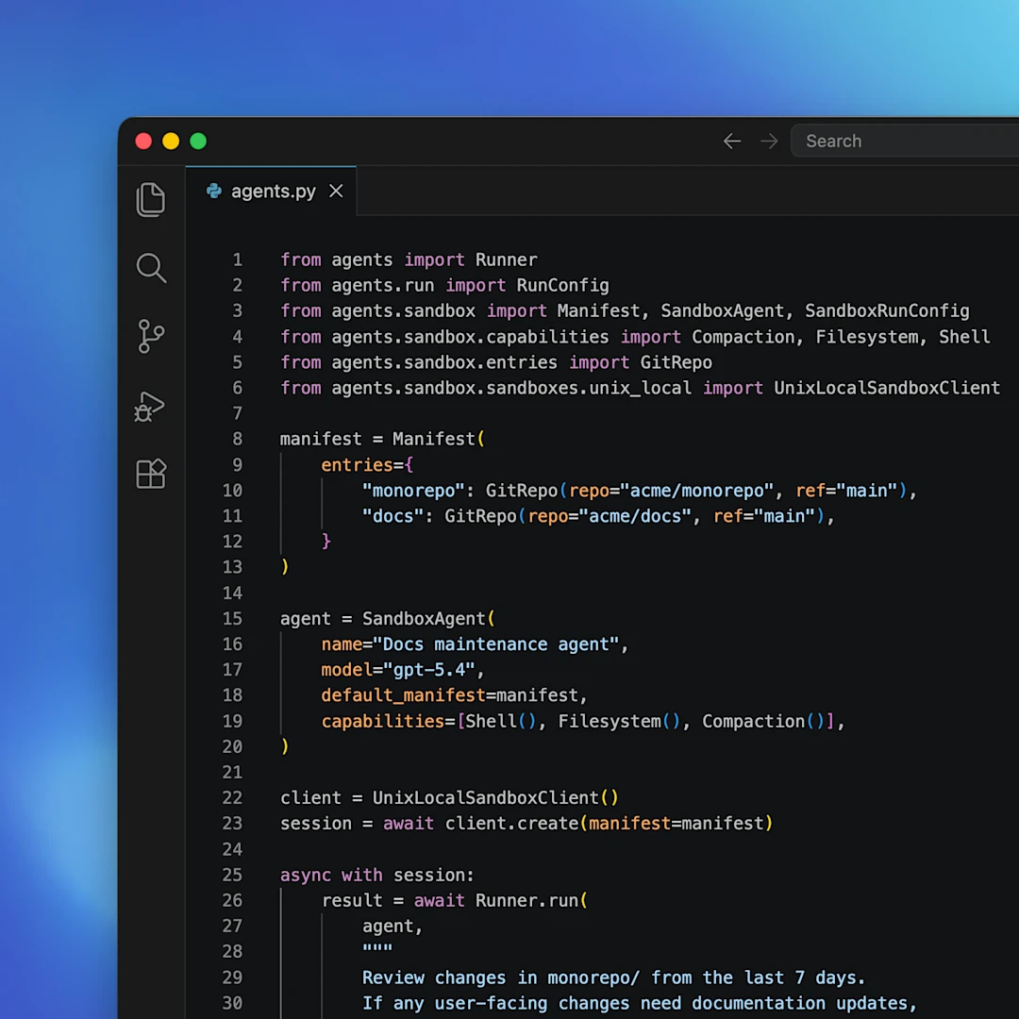Click "Docs maintenance agent" string
1019x1019 pixels.
click(x=495, y=644)
